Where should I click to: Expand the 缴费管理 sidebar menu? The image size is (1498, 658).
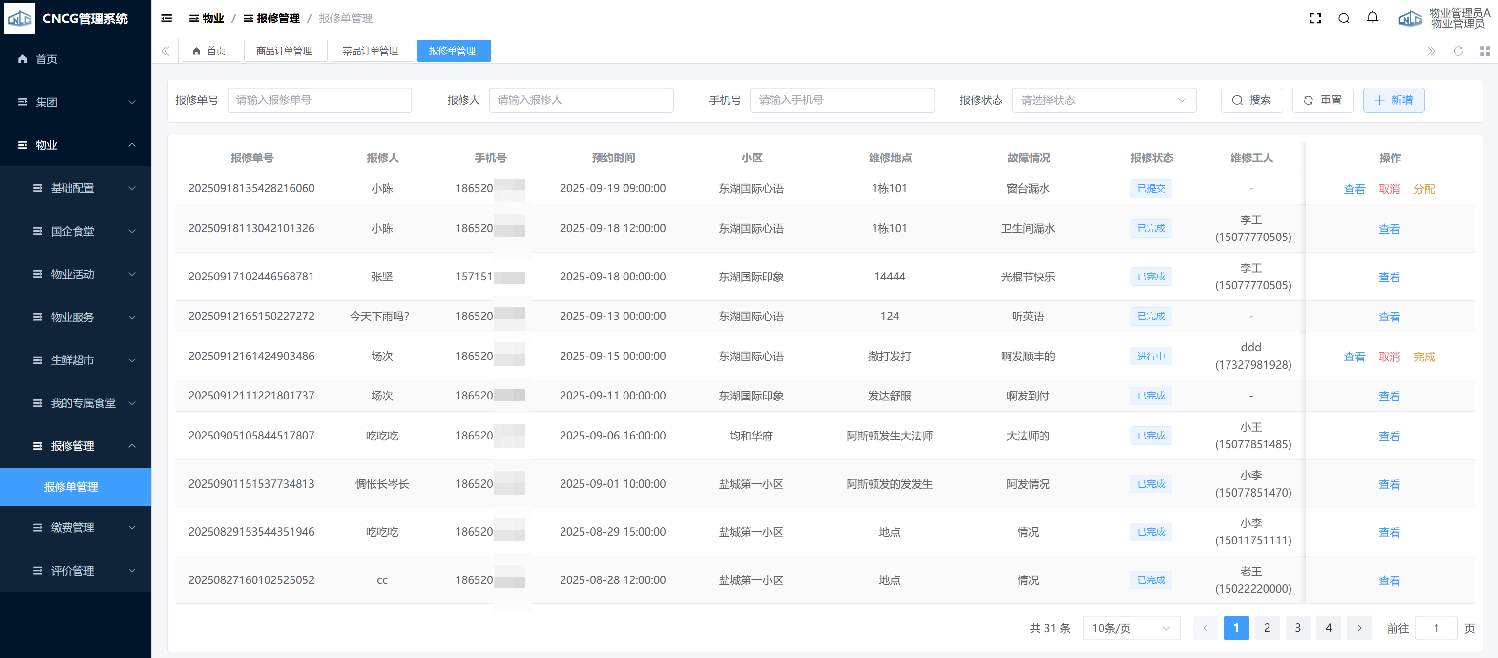(76, 527)
